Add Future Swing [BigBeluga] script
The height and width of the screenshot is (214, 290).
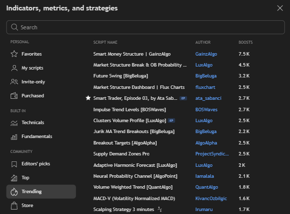[x=120, y=76]
